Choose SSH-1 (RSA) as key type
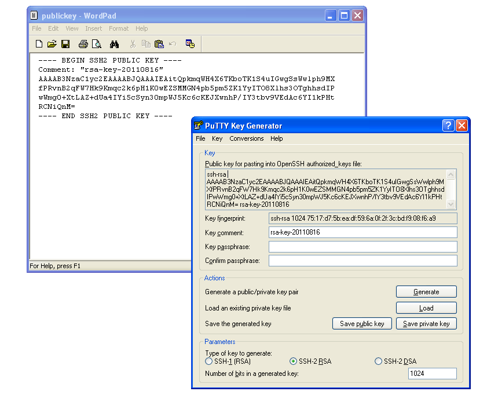Viewport: 498px width, 395px height. pyautogui.click(x=208, y=361)
